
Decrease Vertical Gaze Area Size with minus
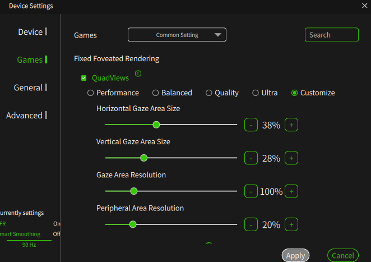(x=251, y=158)
